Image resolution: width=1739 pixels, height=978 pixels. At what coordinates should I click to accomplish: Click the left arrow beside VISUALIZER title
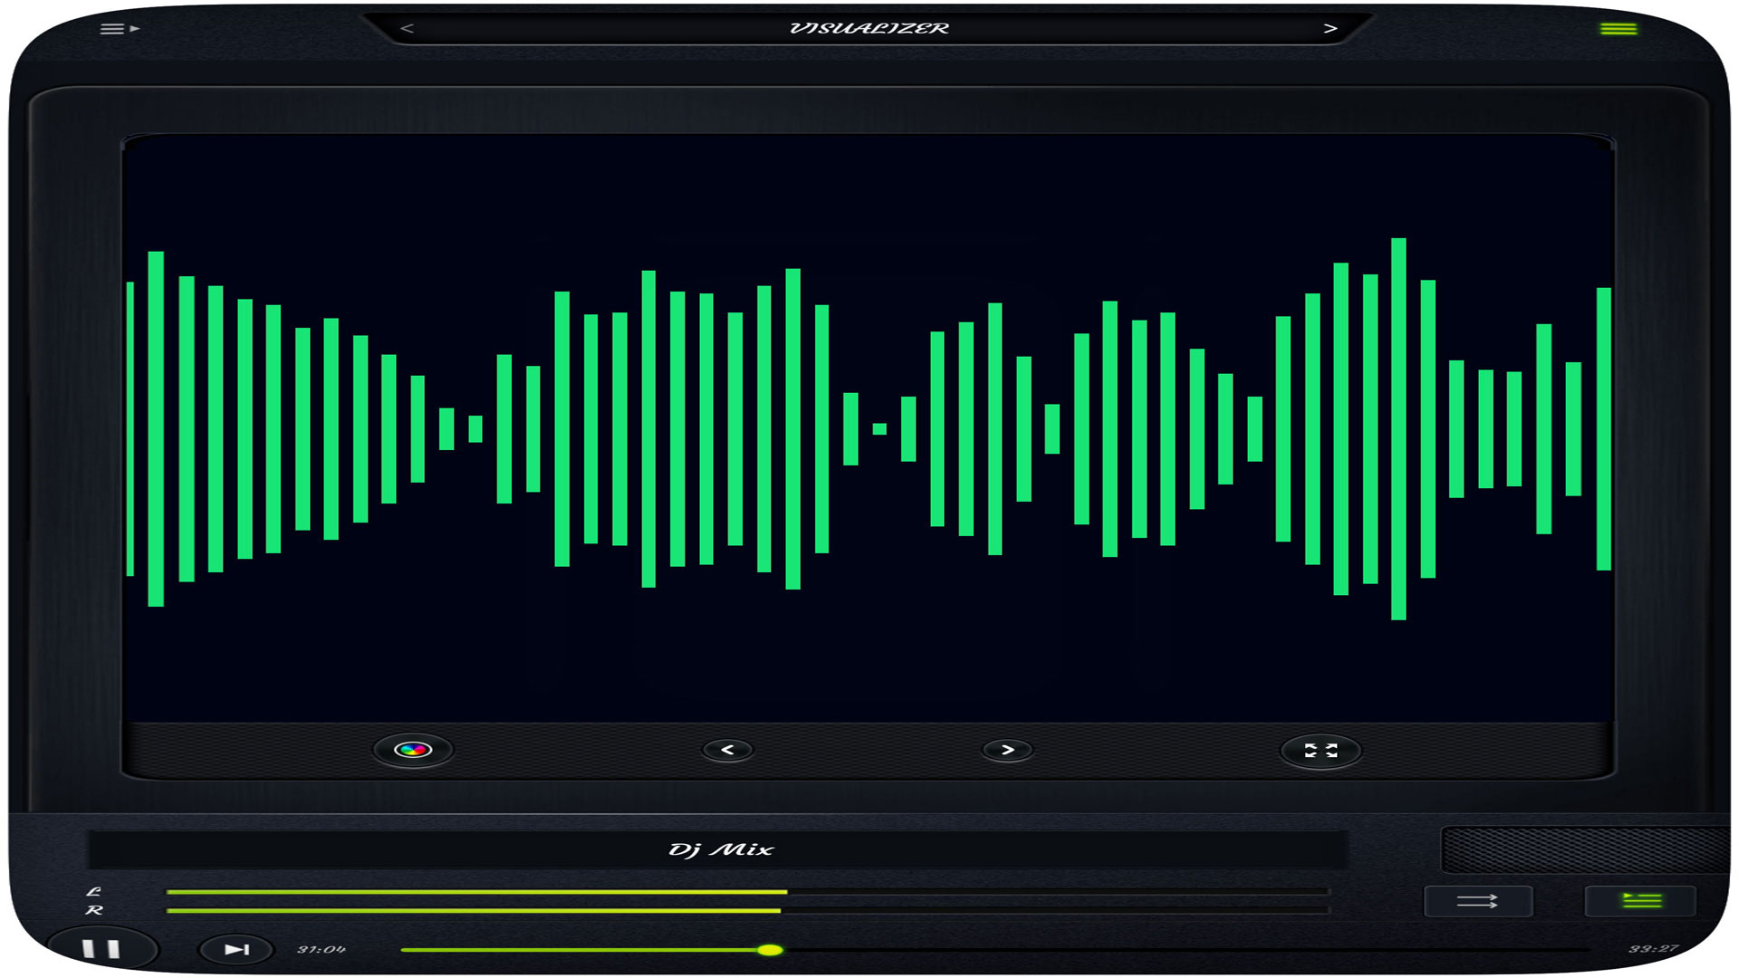[x=407, y=28]
